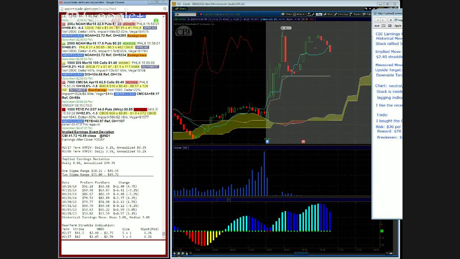Click the red square by 1000 FEYE alert
The height and width of the screenshot is (259, 460).
pyautogui.click(x=64, y=109)
